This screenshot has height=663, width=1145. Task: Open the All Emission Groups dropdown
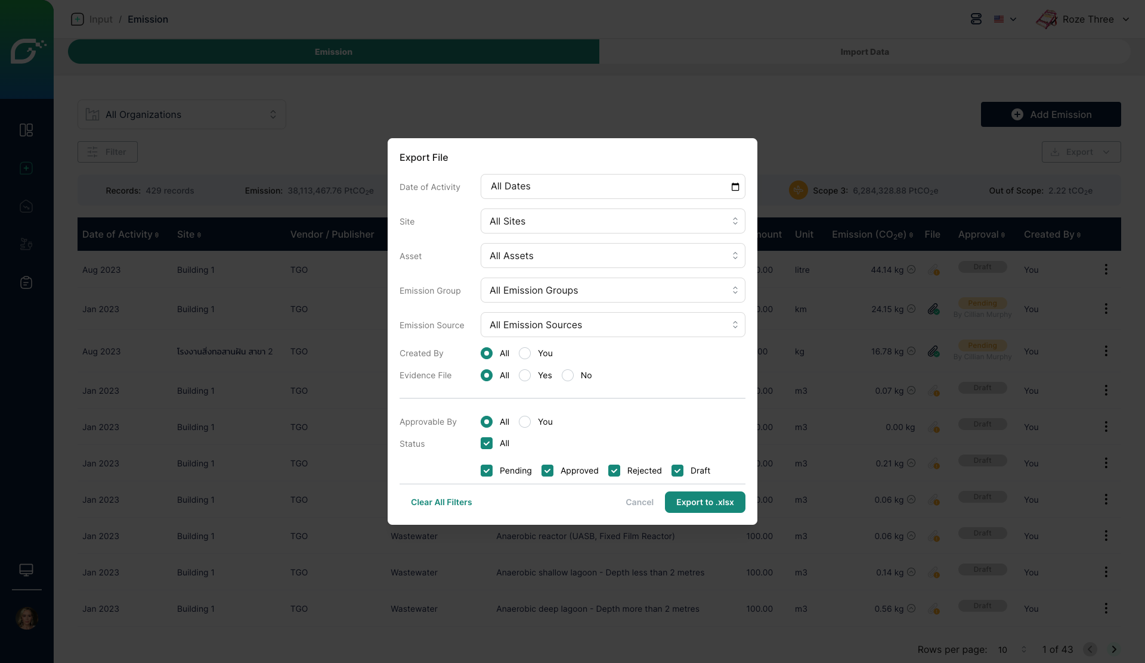tap(612, 290)
